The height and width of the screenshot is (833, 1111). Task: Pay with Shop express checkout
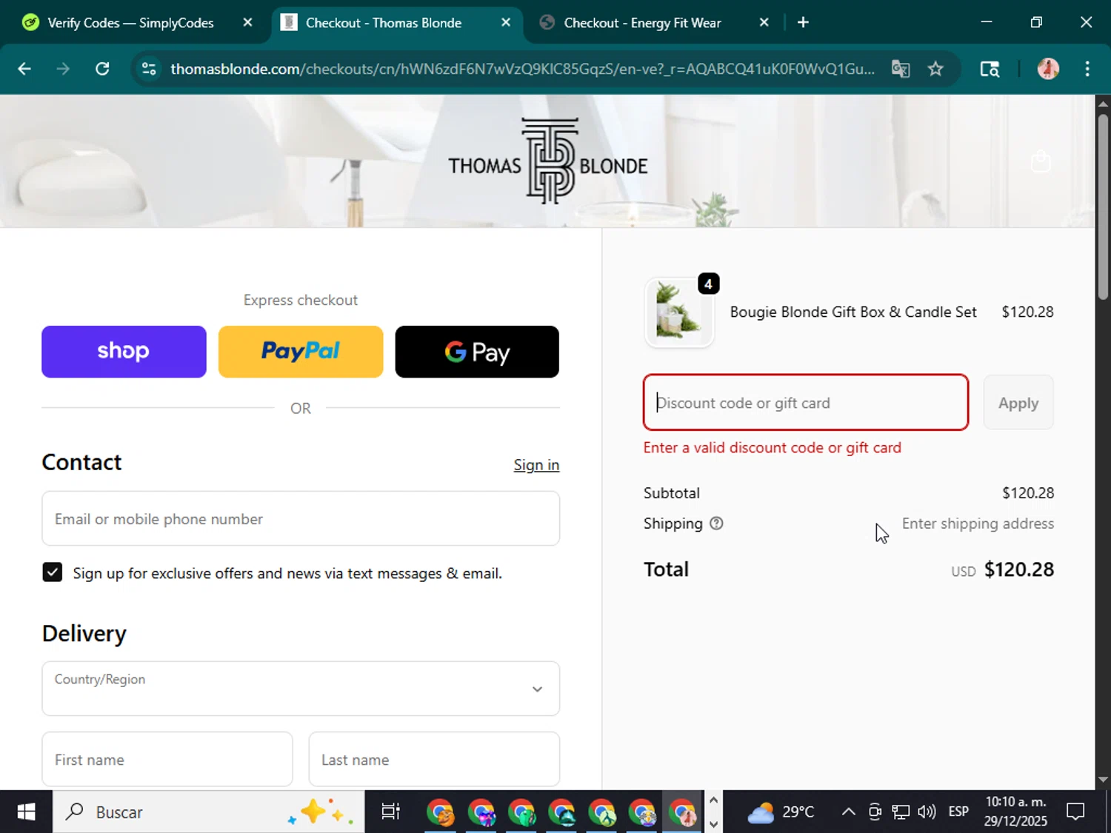tap(124, 352)
